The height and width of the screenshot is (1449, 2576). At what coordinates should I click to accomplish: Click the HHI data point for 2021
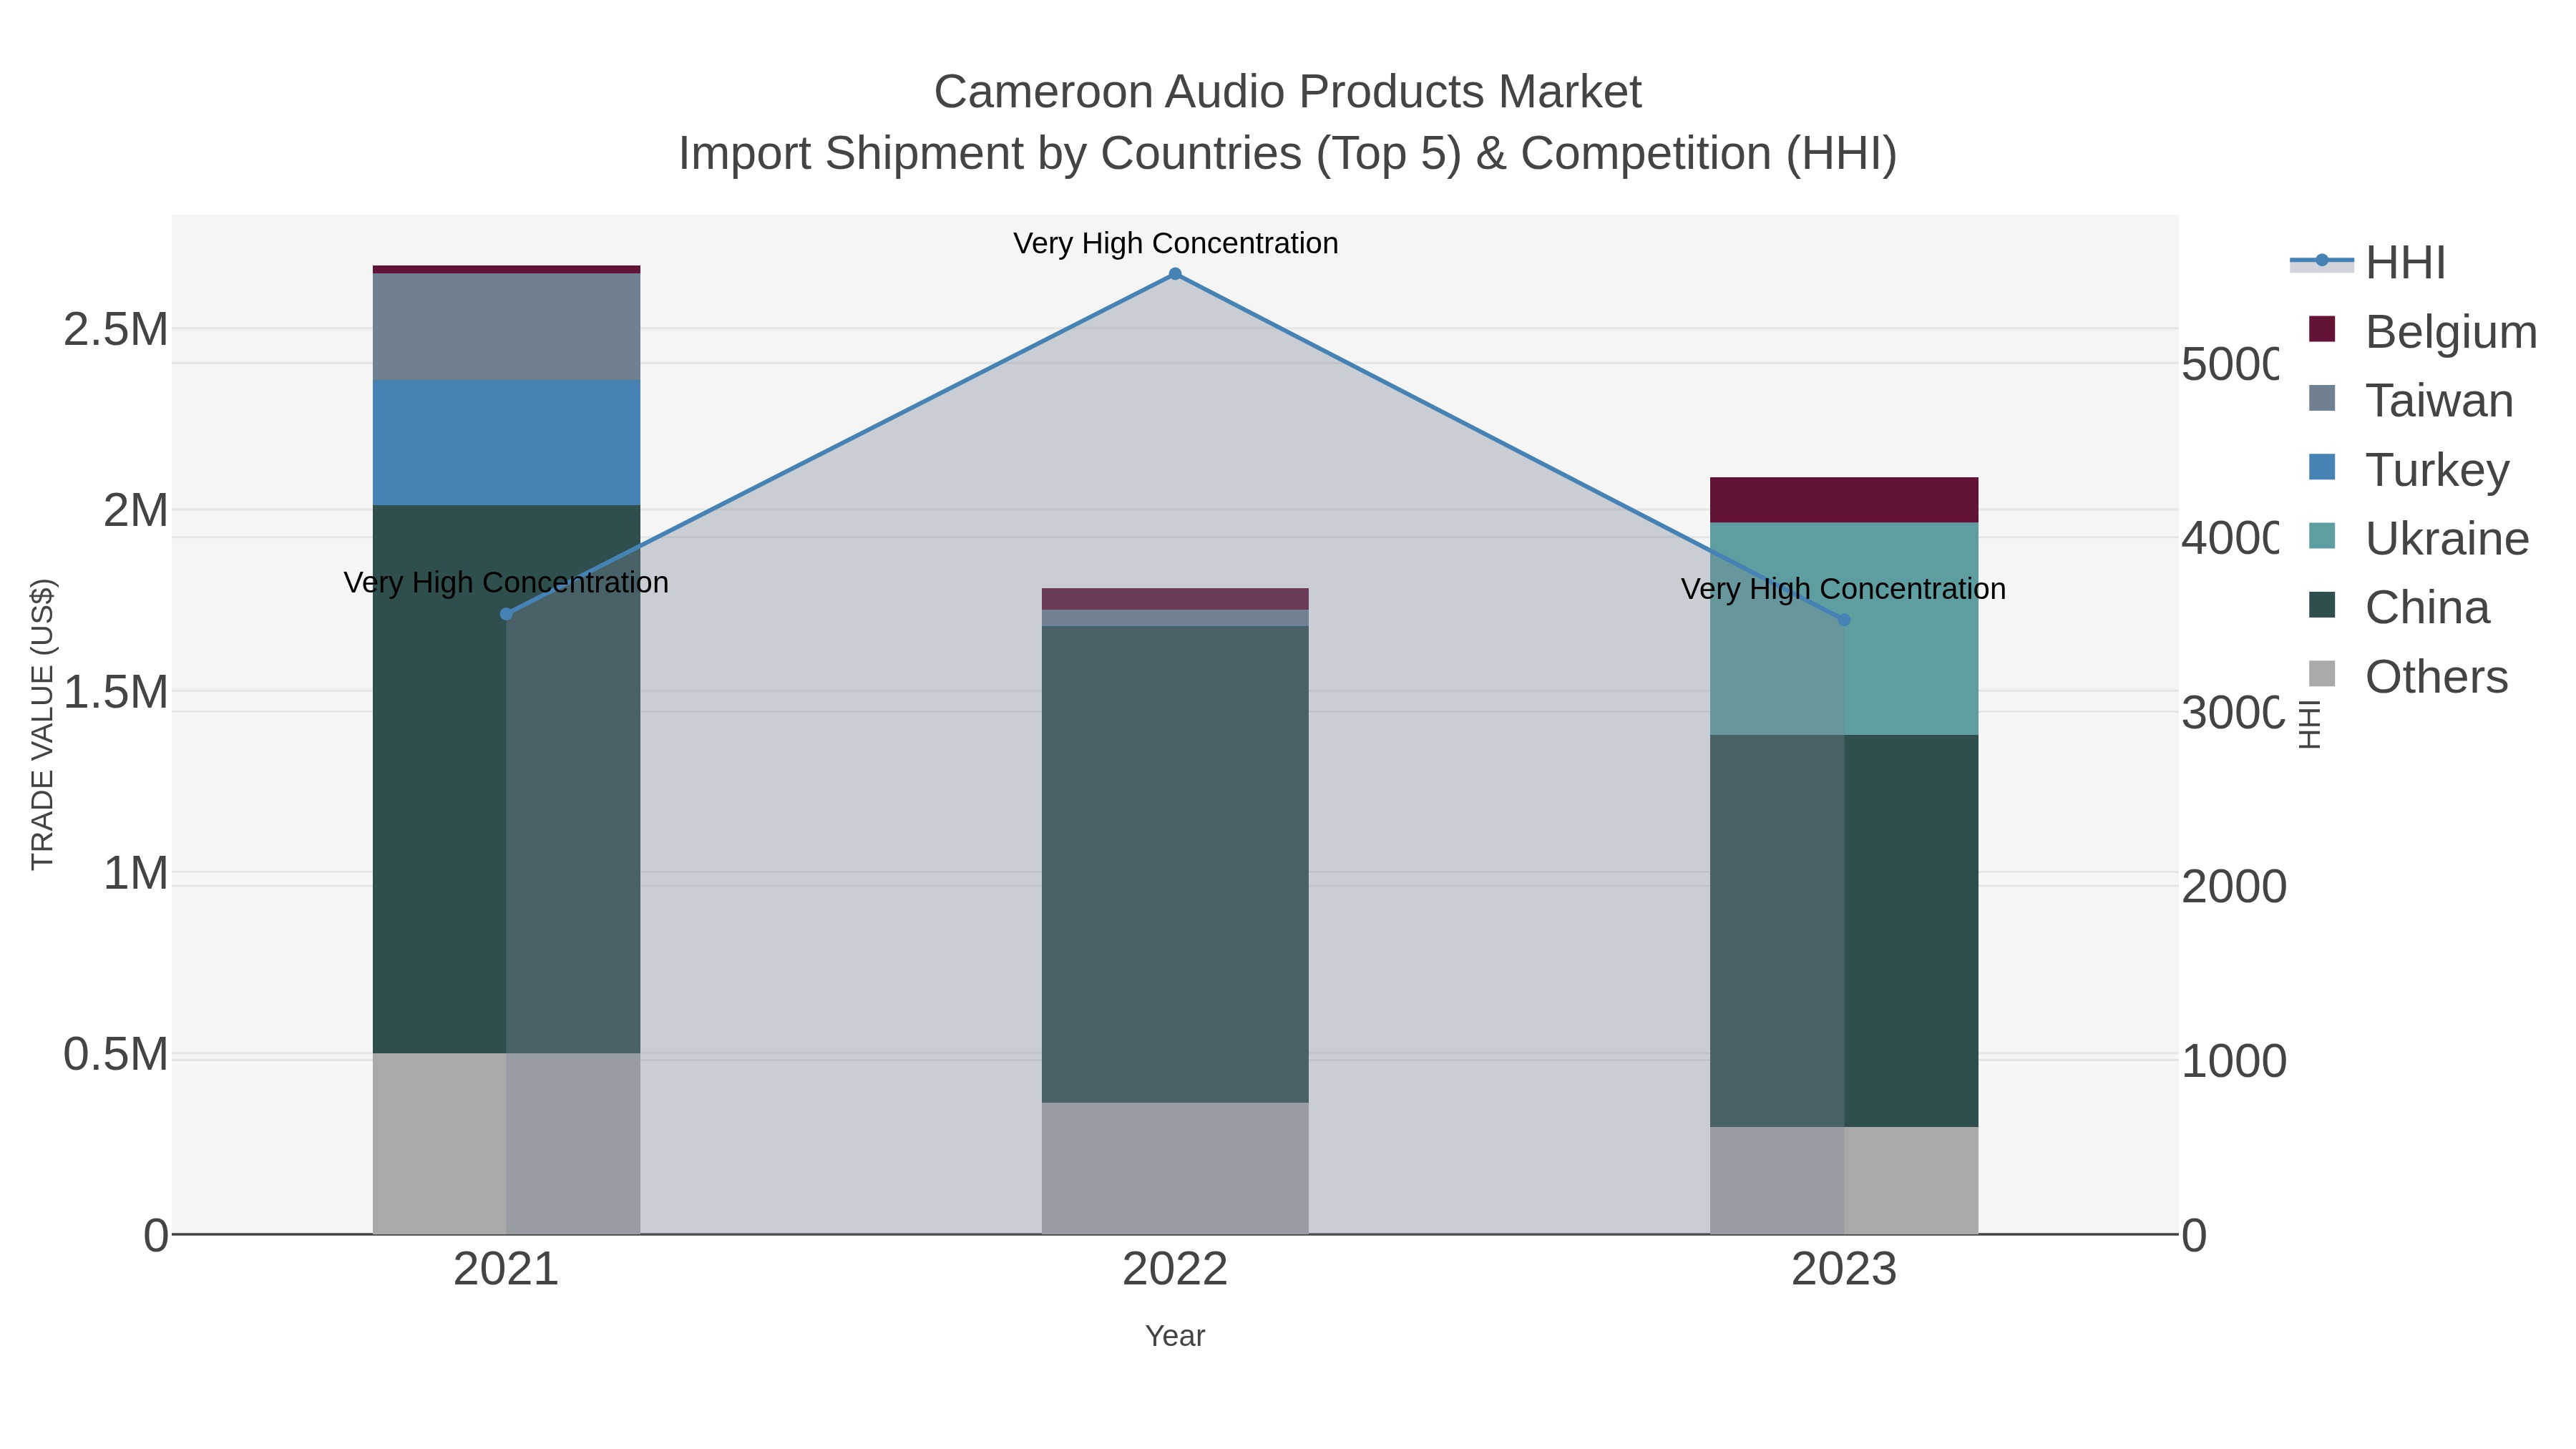click(506, 614)
